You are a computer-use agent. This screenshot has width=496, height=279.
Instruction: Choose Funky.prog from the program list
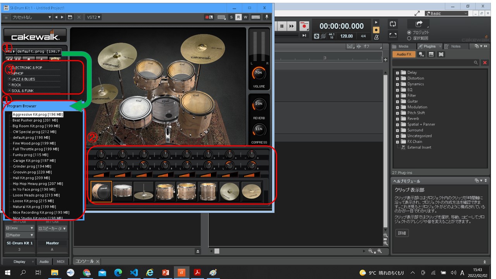(x=30, y=155)
